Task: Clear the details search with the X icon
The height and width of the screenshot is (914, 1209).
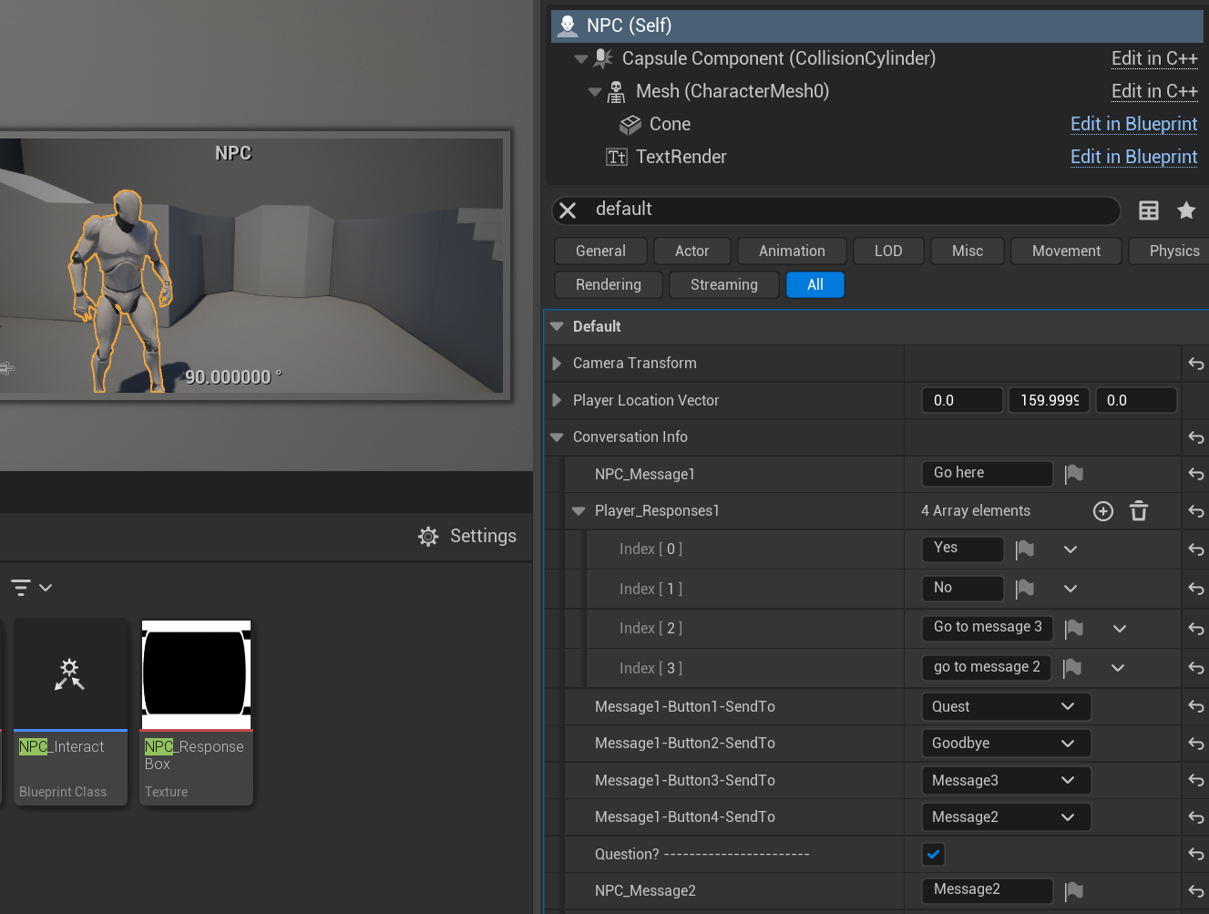Action: pos(568,211)
